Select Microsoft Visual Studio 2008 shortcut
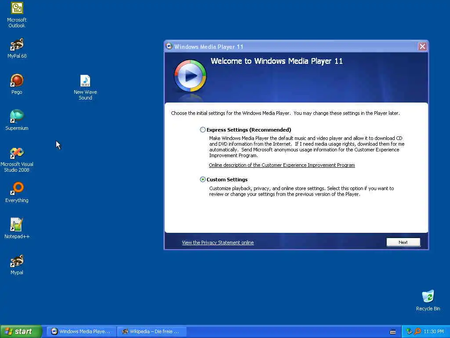Screen dimensions: 450x338 tap(17, 159)
